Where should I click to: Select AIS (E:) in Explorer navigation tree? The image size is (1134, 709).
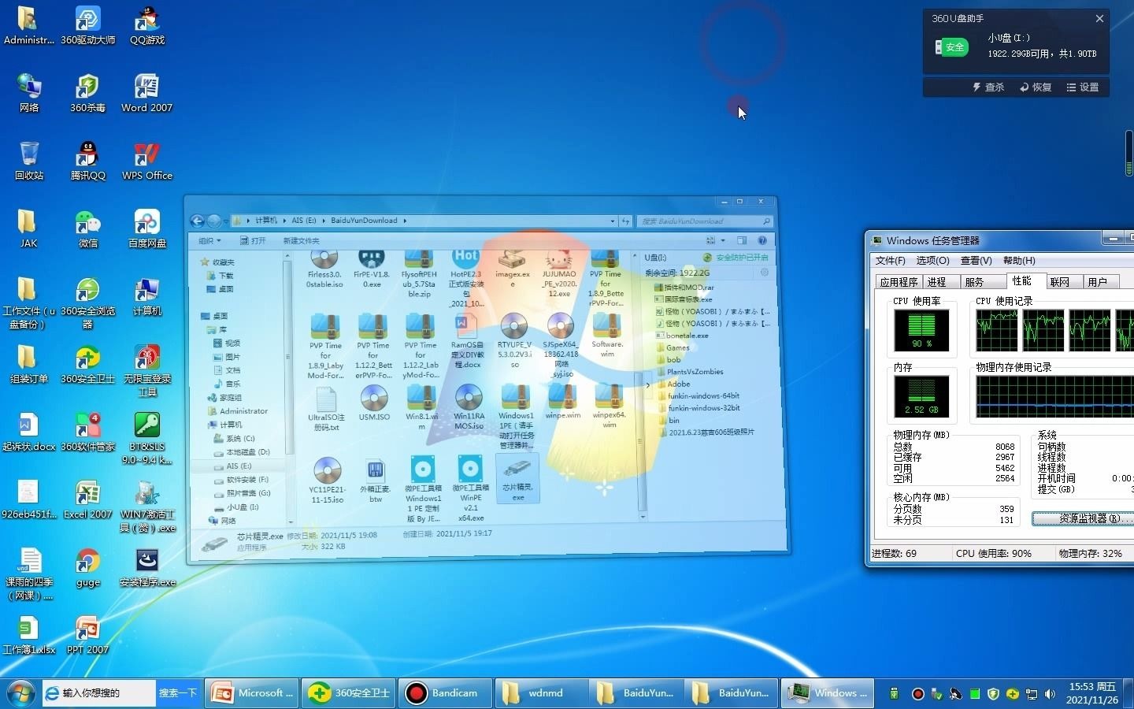[239, 466]
